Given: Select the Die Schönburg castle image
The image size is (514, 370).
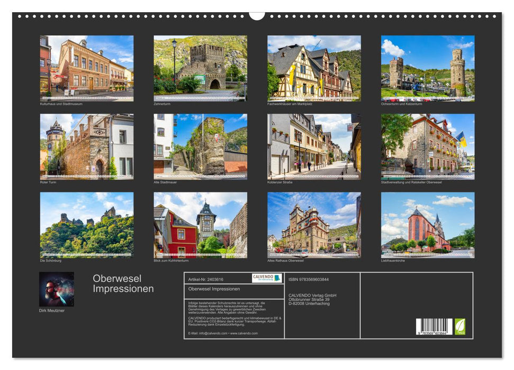Looking at the screenshot, I should (x=86, y=225).
